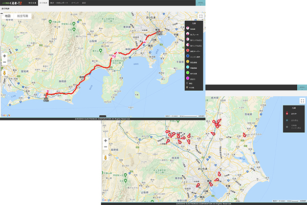Click the 埼玉県 label on vehicle map
This screenshot has width=307, height=205.
coord(175,158)
